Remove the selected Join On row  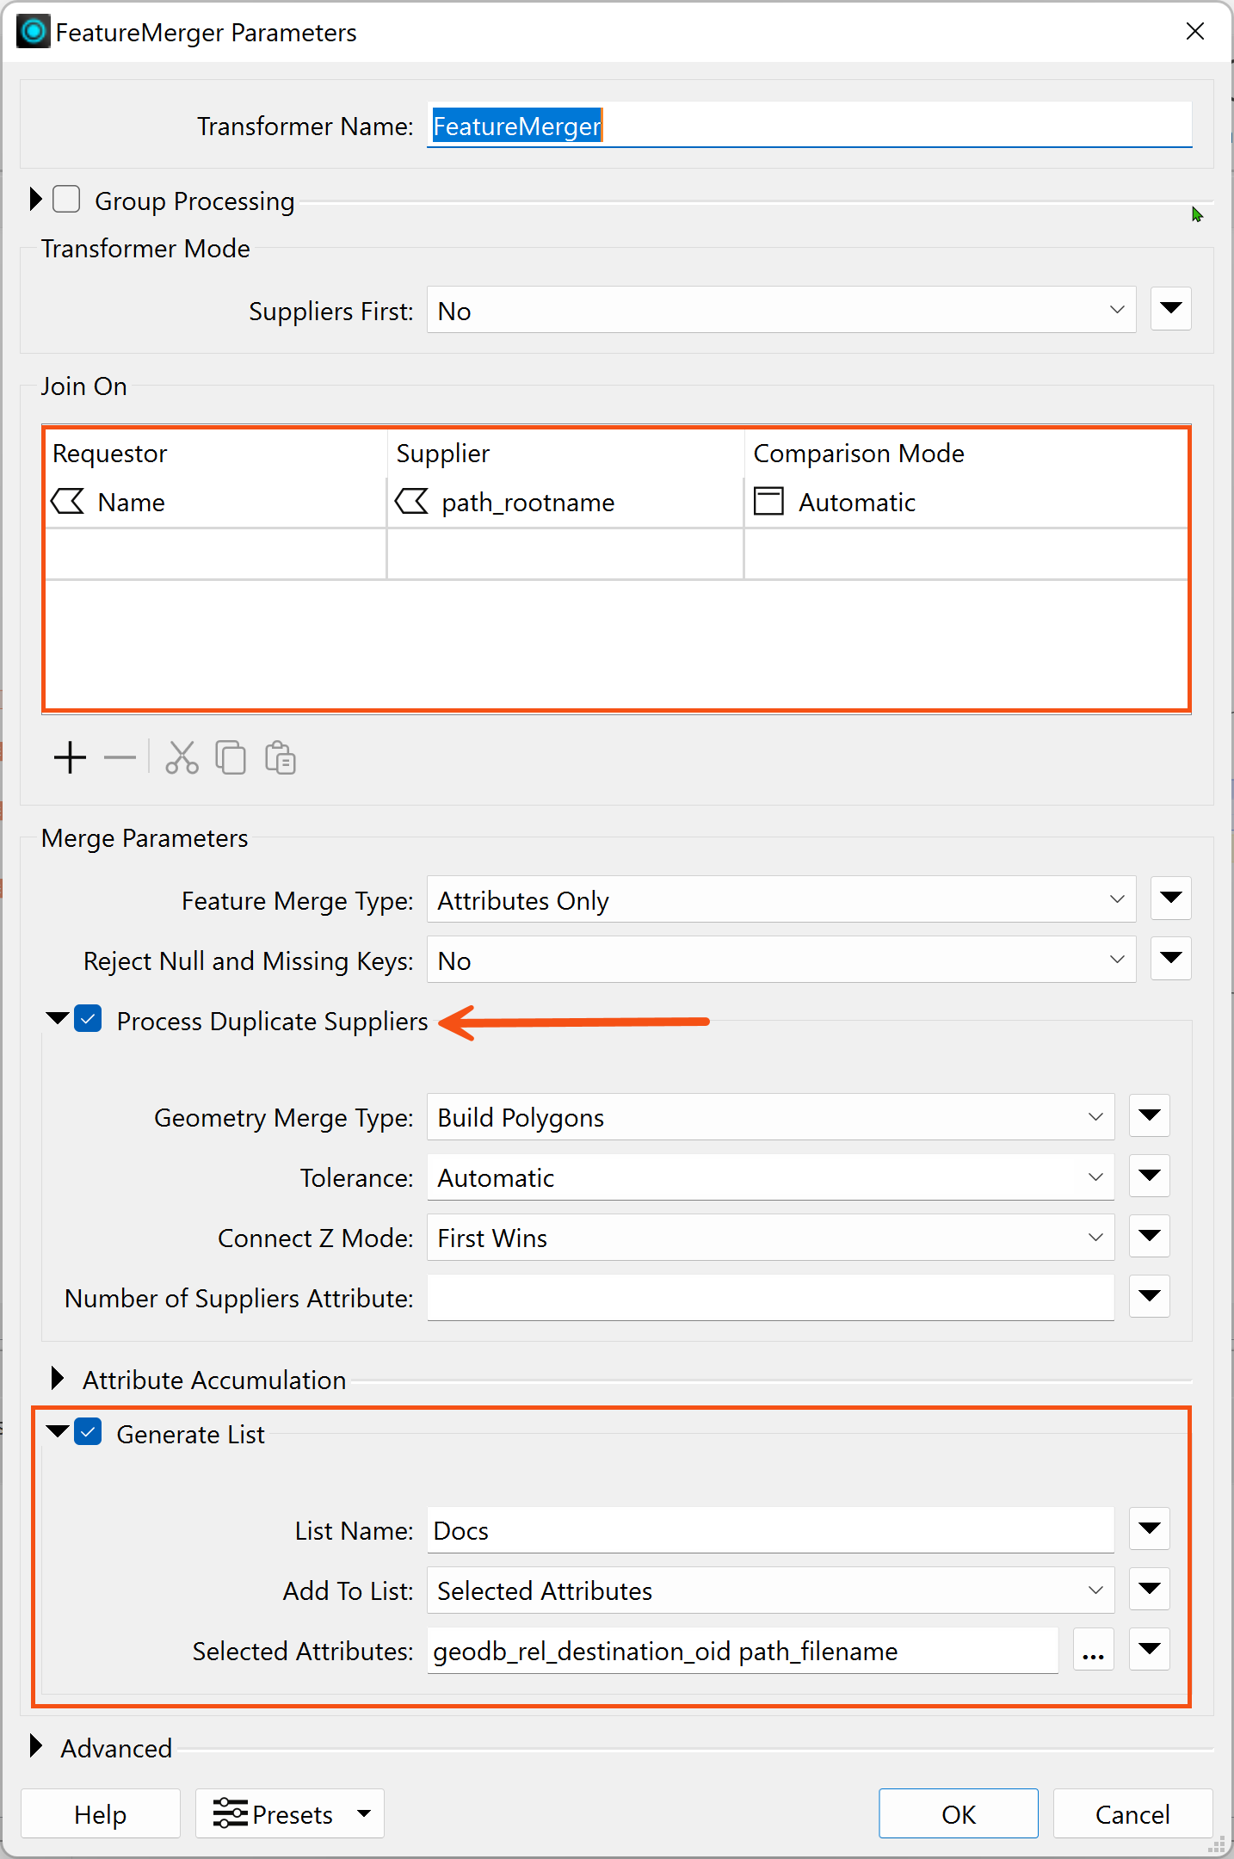(120, 758)
